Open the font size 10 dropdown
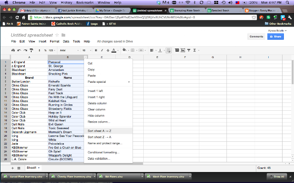The image size is (294, 183). (87, 50)
